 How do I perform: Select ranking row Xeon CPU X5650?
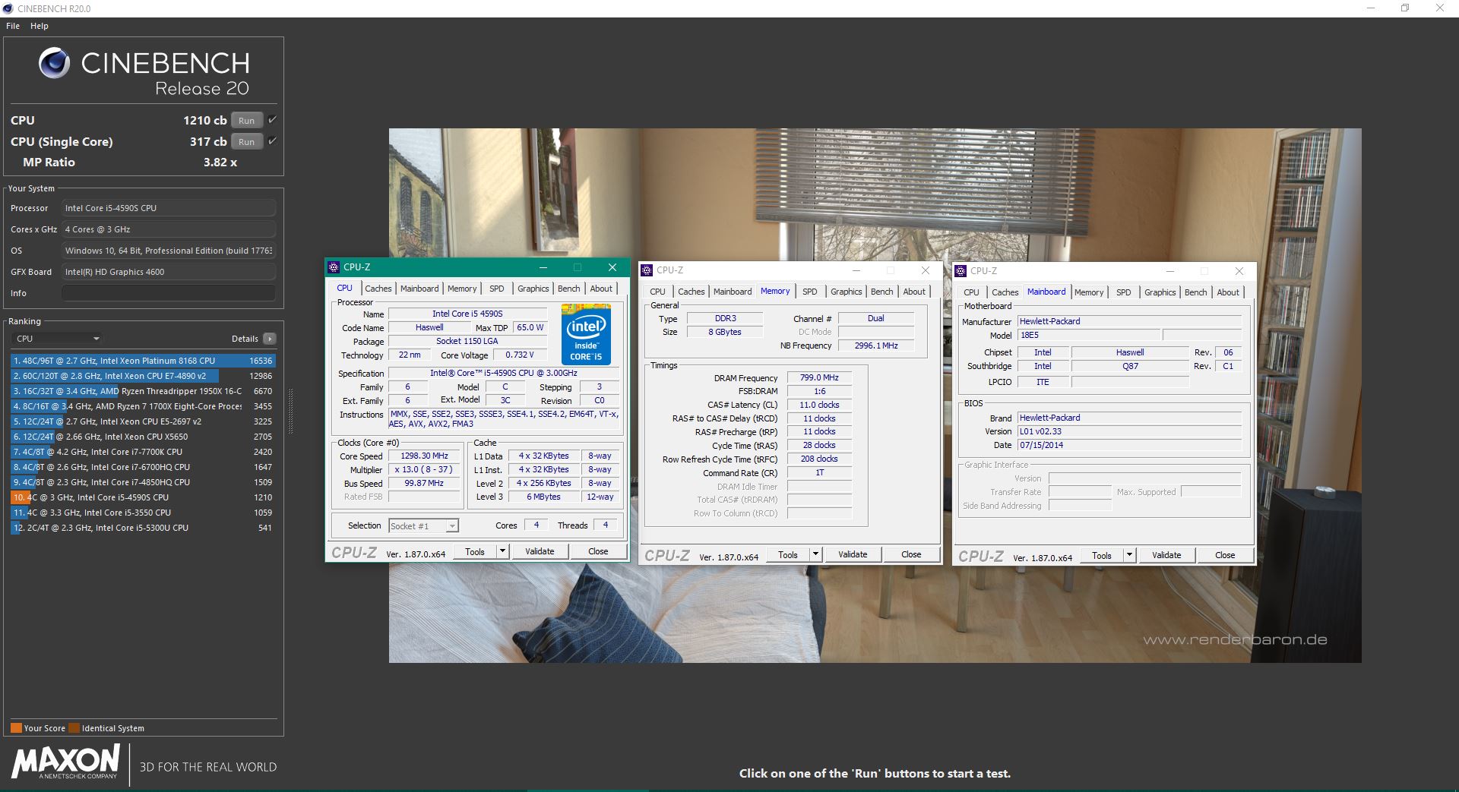(143, 437)
